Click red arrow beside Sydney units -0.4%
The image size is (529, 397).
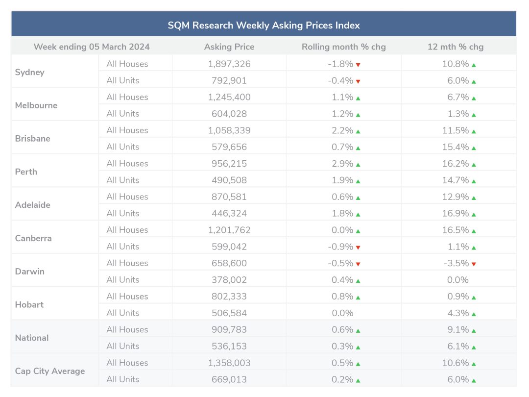[358, 81]
